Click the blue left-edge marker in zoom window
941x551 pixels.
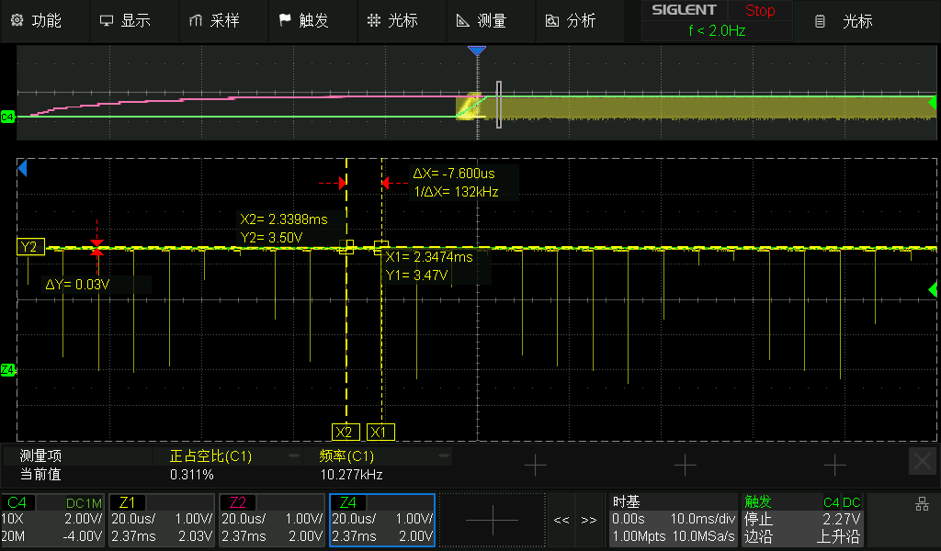coord(22,168)
